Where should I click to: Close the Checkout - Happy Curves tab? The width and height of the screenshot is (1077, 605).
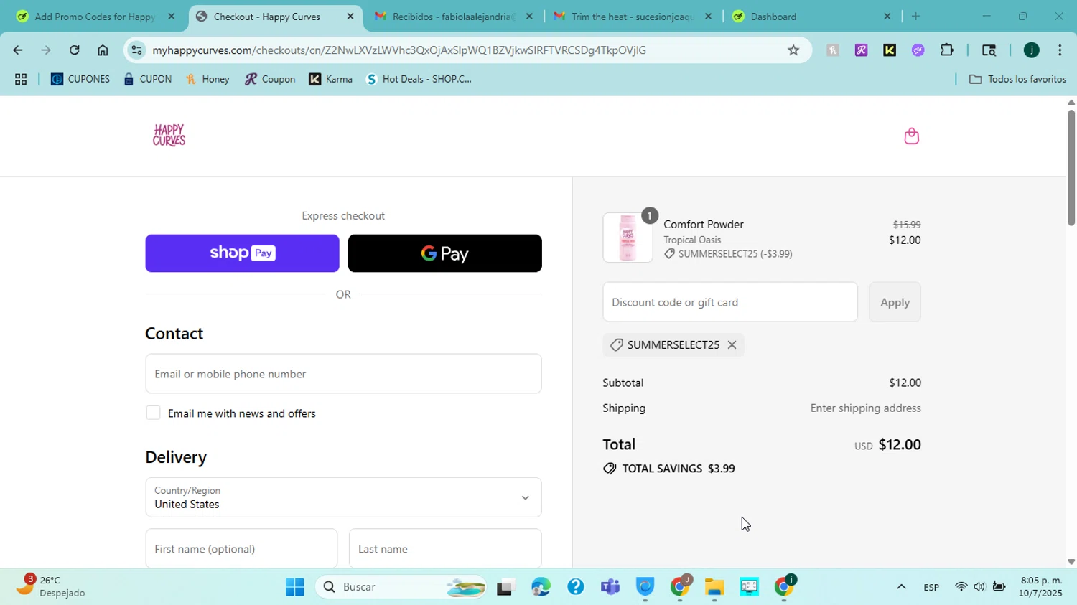(350, 17)
